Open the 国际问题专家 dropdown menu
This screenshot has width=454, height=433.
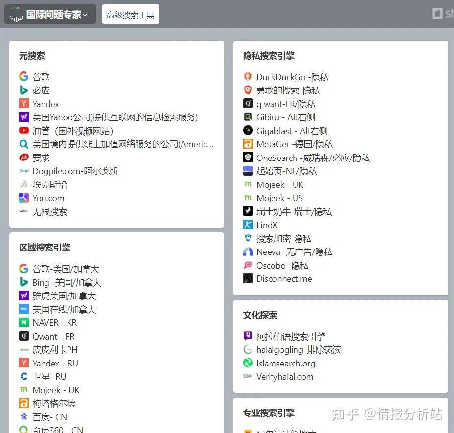pyautogui.click(x=50, y=14)
